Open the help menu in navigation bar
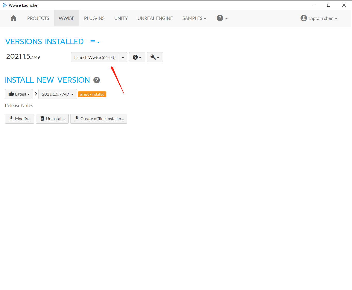Screen dimensions: 352x290 pos(222,18)
